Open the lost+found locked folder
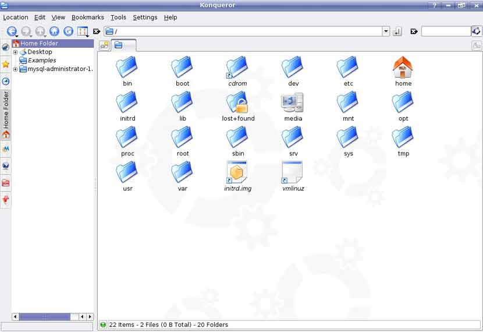483x332 pixels. tap(238, 107)
